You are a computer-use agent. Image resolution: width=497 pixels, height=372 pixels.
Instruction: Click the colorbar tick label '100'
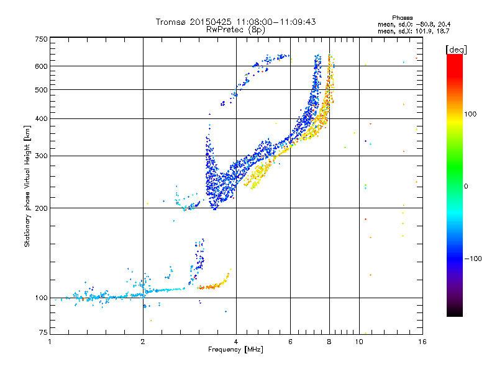point(470,114)
